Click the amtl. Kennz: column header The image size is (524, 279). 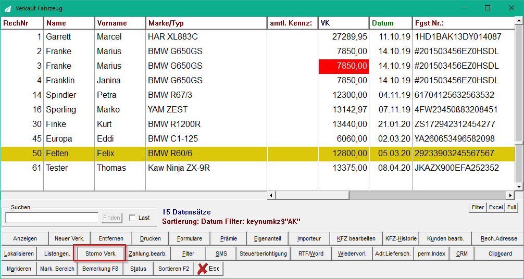[292, 23]
